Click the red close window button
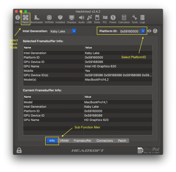This screenshot has width=176, height=172. coord(16,11)
